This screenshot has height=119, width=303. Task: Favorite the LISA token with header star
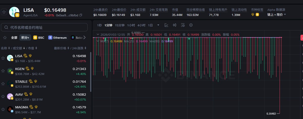click(x=4, y=12)
